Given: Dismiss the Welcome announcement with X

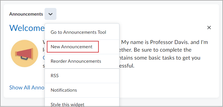Looking at the screenshot, I should click(209, 28).
